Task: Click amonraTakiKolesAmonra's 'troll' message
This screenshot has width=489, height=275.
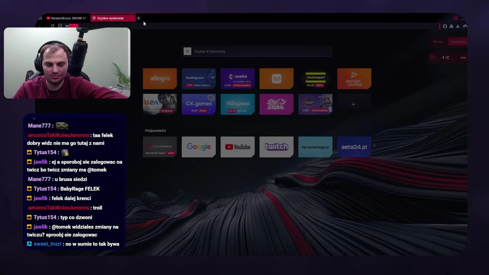Action: (x=97, y=208)
